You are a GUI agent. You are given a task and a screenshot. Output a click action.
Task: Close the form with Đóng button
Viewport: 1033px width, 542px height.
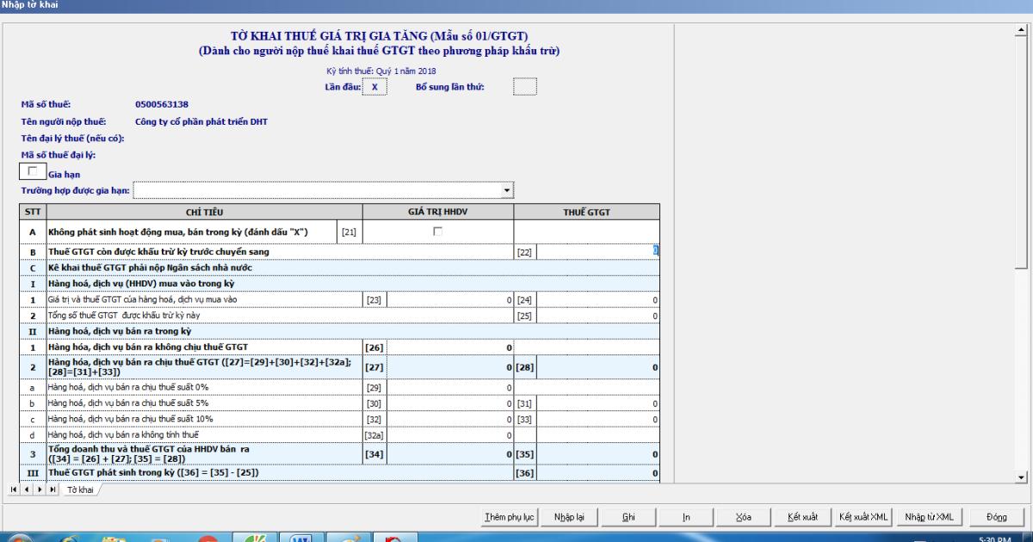[997, 517]
